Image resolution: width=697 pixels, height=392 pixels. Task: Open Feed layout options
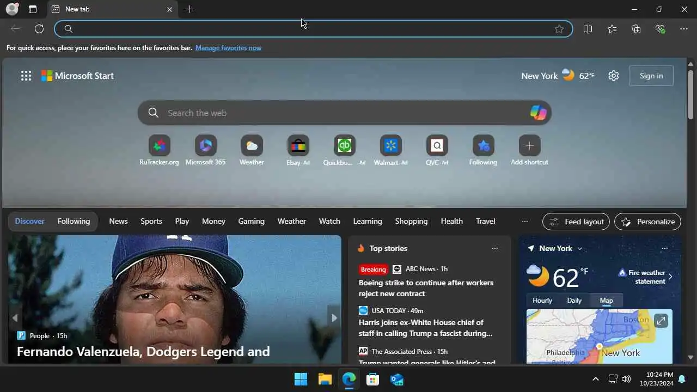[576, 222]
